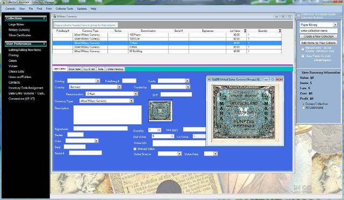Screen dimensions: 344x200
Task: Open Inventory Code Assignment preferences
Action: 26,88
